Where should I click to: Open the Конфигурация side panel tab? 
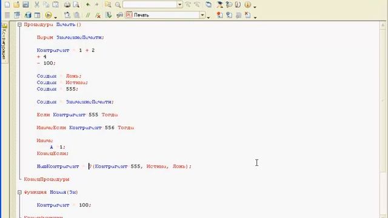pyautogui.click(x=4, y=42)
